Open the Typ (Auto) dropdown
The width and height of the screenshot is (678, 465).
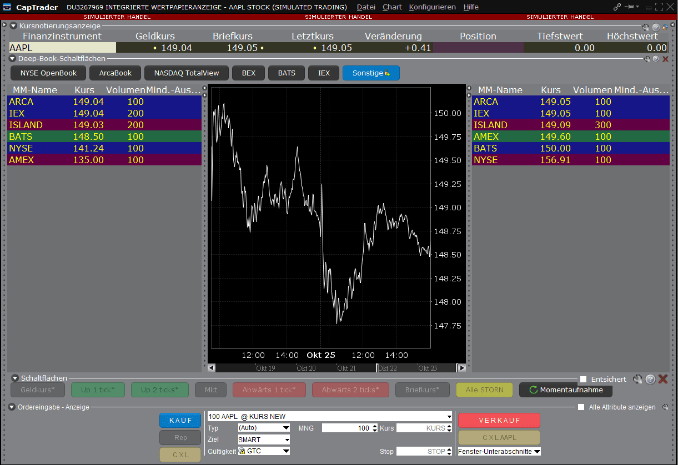(264, 428)
